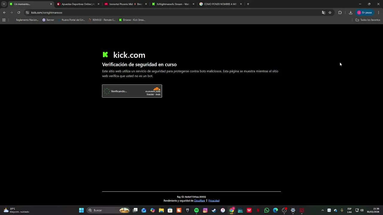Open Microsoft Store from the taskbar

(170, 210)
